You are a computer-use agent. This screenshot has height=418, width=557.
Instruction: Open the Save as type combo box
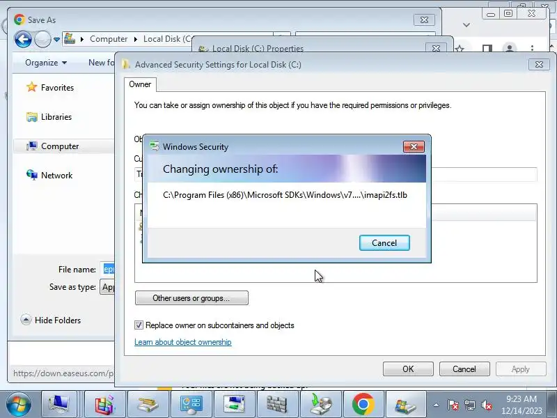pyautogui.click(x=108, y=287)
